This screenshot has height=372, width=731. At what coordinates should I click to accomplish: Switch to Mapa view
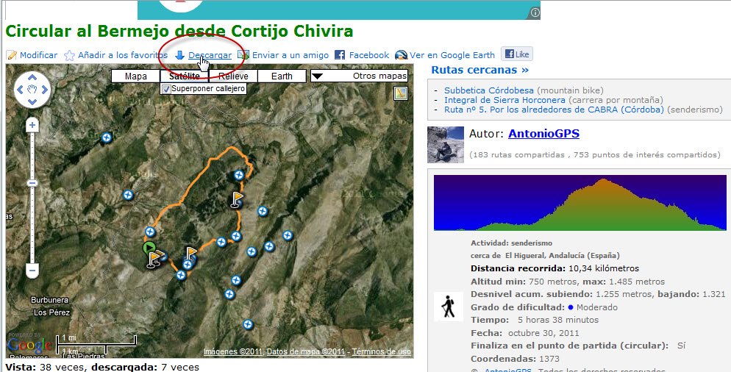135,76
